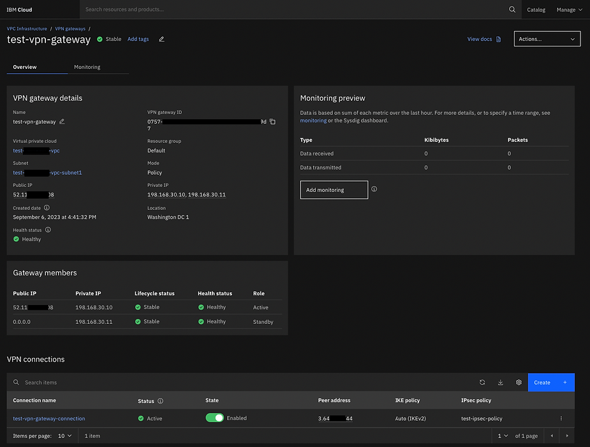Edit gateway tags with pencil icon

pos(161,39)
